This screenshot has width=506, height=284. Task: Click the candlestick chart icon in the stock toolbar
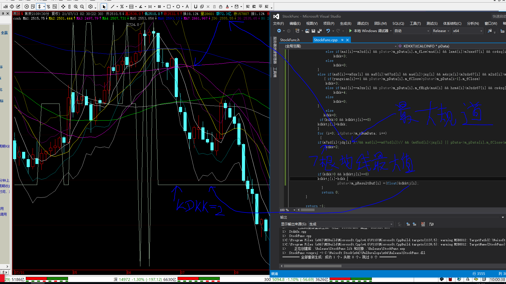(5, 7)
